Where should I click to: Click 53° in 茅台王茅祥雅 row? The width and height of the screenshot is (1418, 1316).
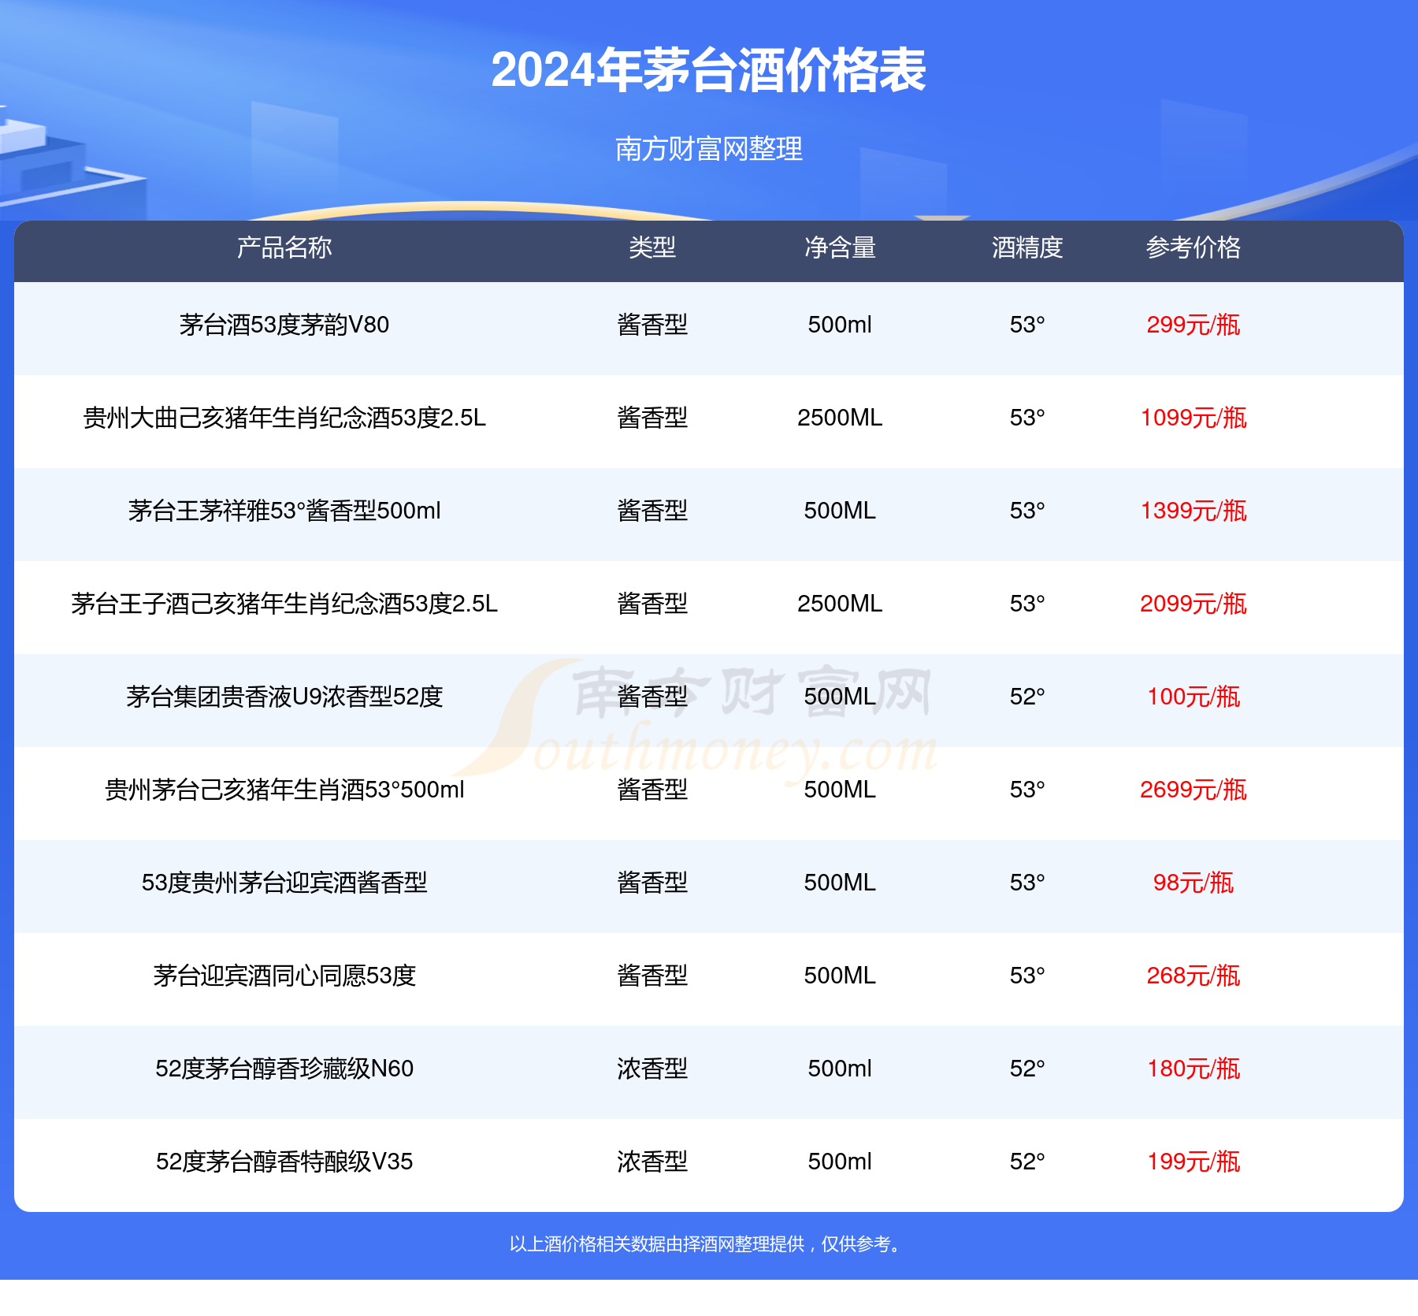1027,511
